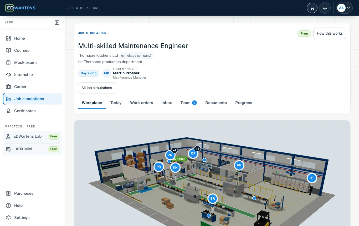359x226 pixels.
Task: Click the HR person marker on map
Action: point(239,165)
